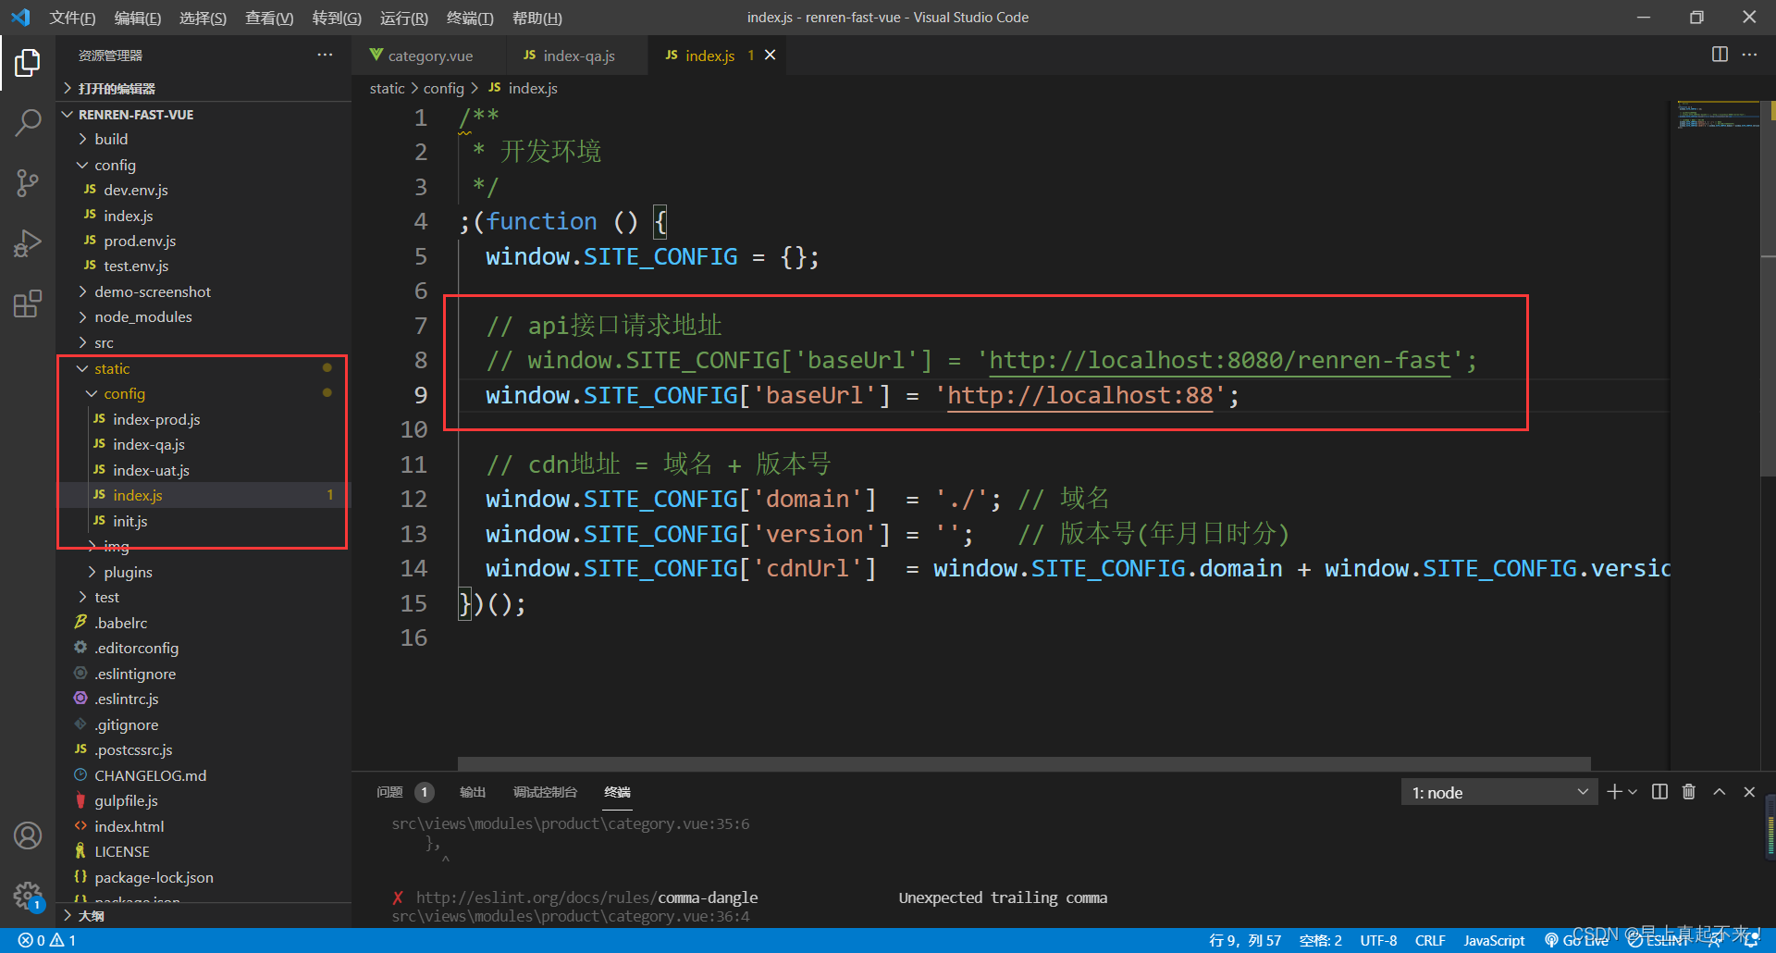Open the 编辑(E) menu
1776x953 pixels.
click(137, 18)
